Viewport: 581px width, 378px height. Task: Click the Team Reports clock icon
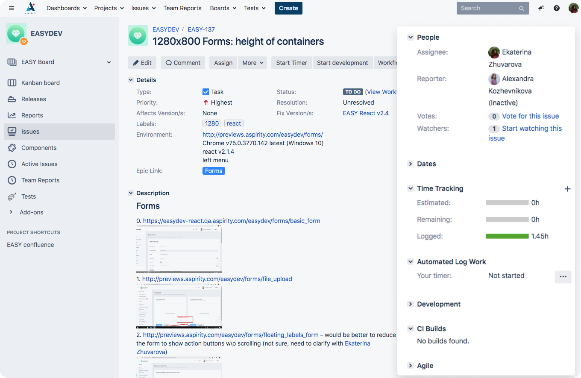pos(12,180)
